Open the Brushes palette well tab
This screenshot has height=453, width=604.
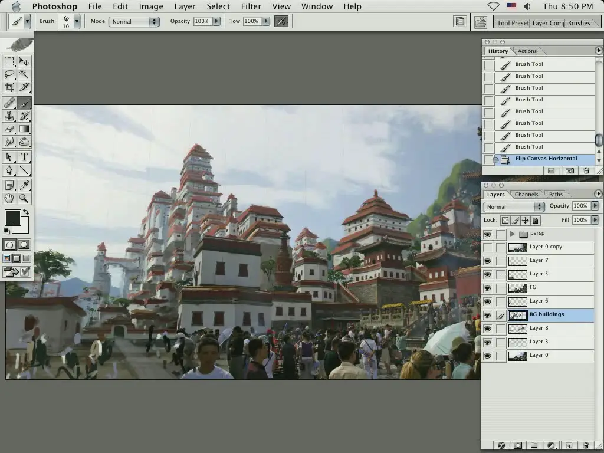point(579,23)
